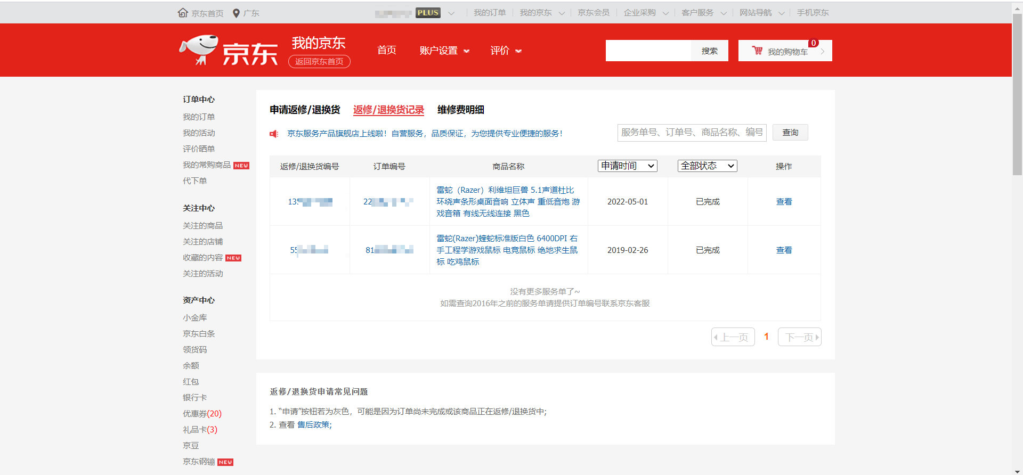
Task: Open 我的订单 in top bar
Action: click(x=490, y=13)
